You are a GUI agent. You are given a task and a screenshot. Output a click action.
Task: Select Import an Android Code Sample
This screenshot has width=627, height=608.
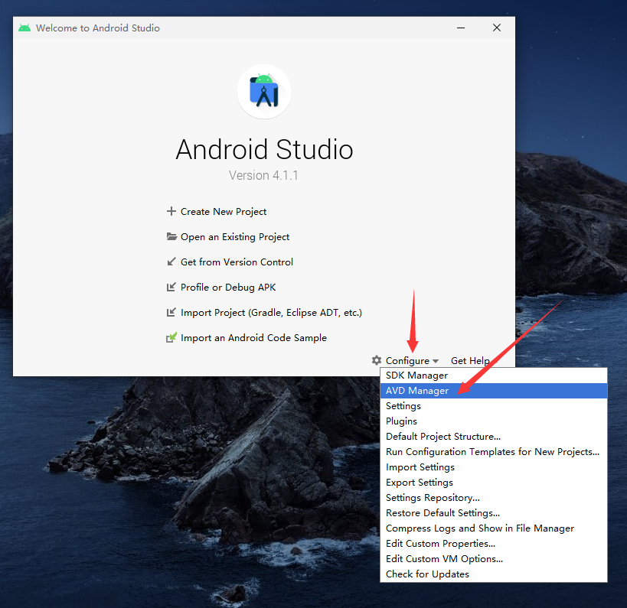[253, 338]
